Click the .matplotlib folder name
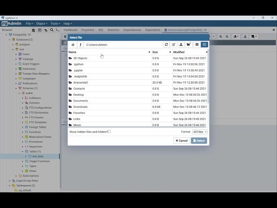 [x=80, y=77]
